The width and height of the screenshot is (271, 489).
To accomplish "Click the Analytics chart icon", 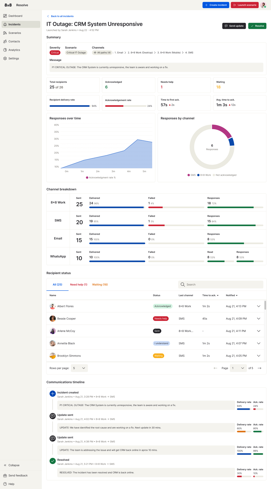I will (5, 50).
